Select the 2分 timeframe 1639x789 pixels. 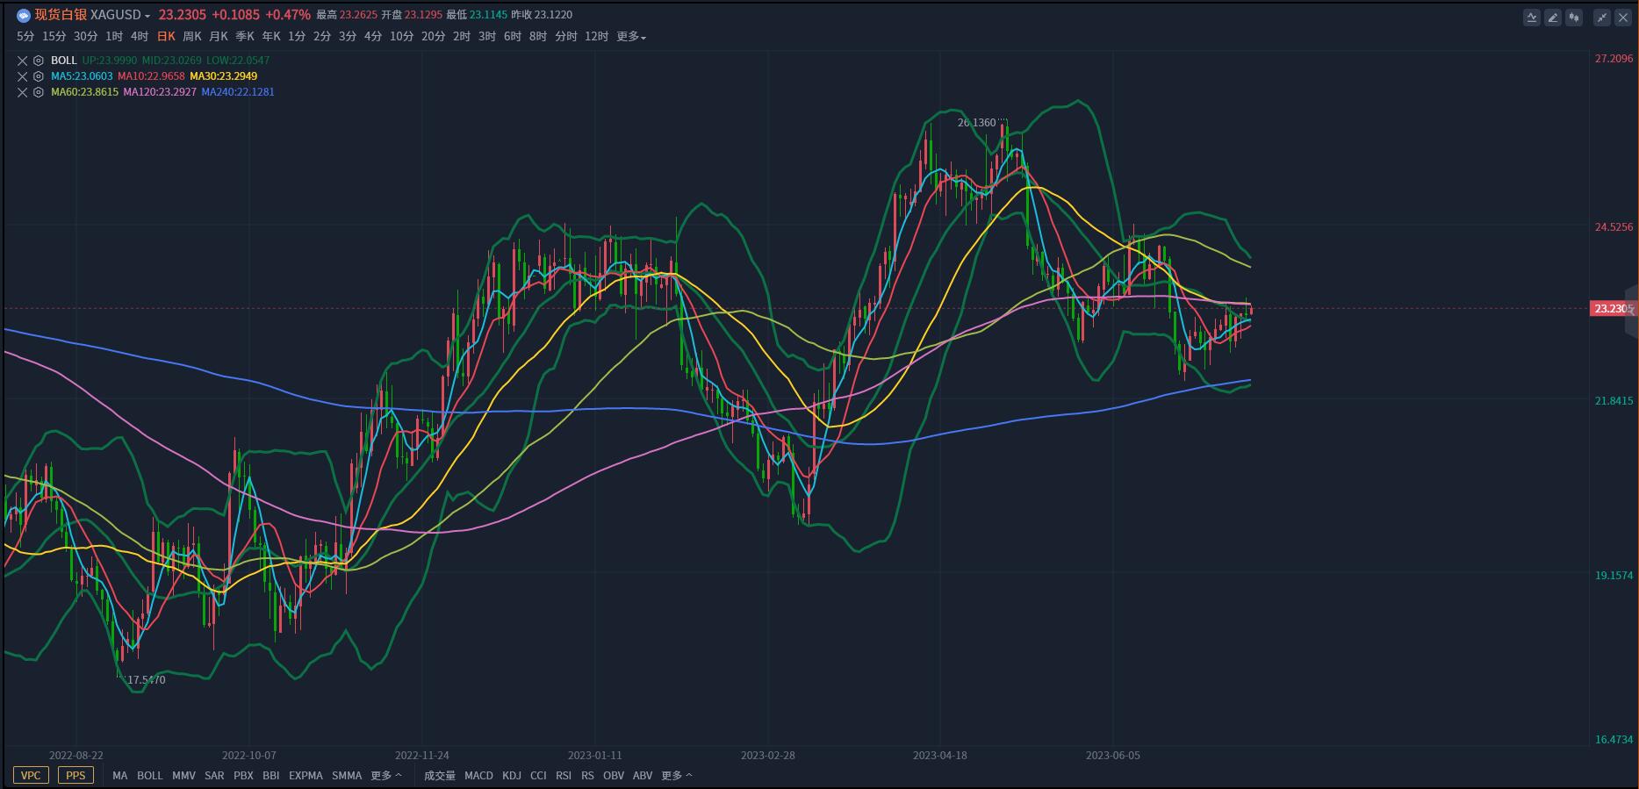tap(323, 37)
